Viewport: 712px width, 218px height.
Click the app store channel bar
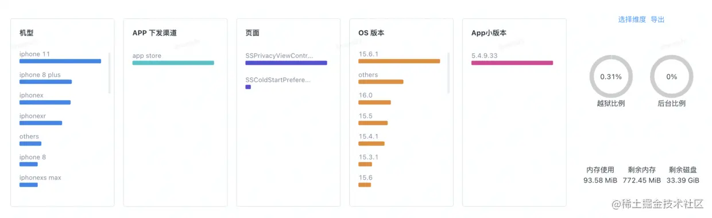pyautogui.click(x=173, y=63)
